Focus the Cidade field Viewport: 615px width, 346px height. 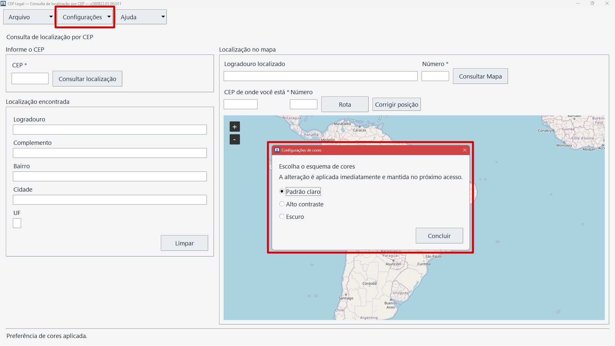(x=110, y=200)
